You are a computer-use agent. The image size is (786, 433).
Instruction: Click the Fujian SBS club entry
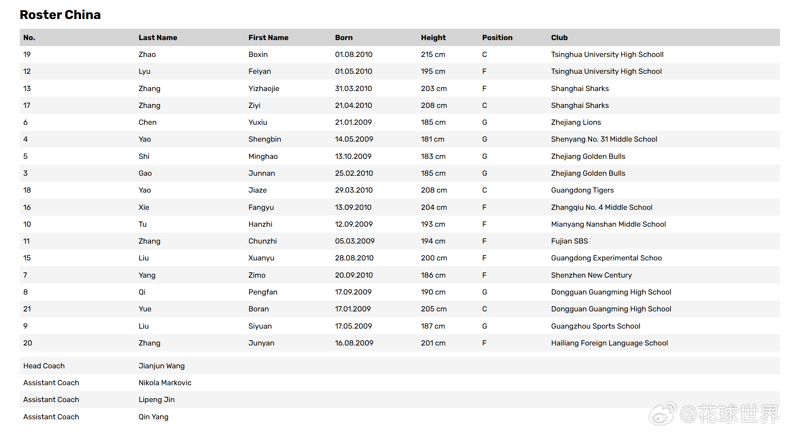[569, 241]
